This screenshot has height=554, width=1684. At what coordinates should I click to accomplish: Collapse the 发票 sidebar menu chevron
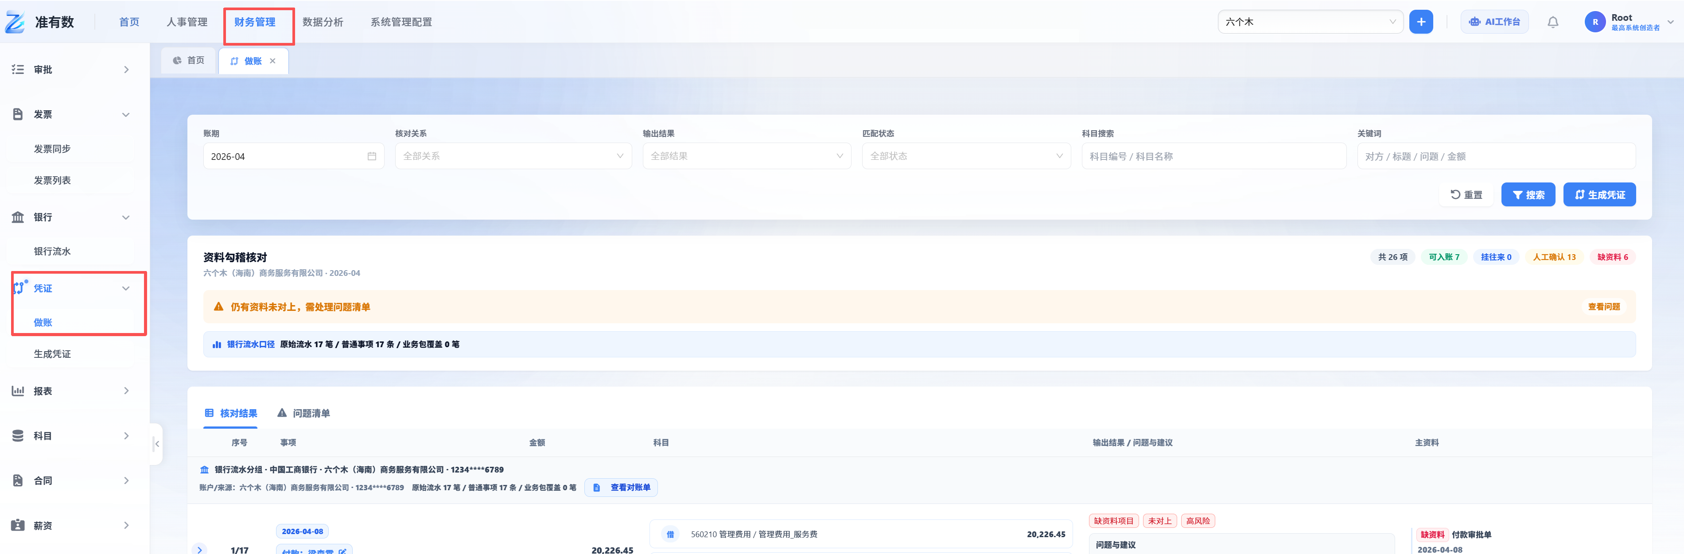(x=125, y=114)
